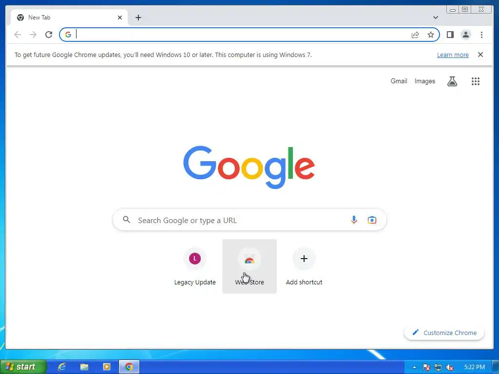Image resolution: width=499 pixels, height=374 pixels.
Task: Bookmark this tab with the star icon
Action: [x=431, y=35]
